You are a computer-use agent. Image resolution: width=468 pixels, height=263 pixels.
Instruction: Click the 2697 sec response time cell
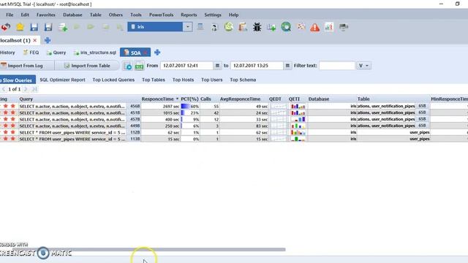(x=160, y=106)
